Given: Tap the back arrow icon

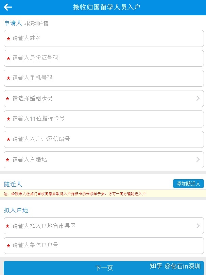Looking at the screenshot, I should tap(8, 7).
